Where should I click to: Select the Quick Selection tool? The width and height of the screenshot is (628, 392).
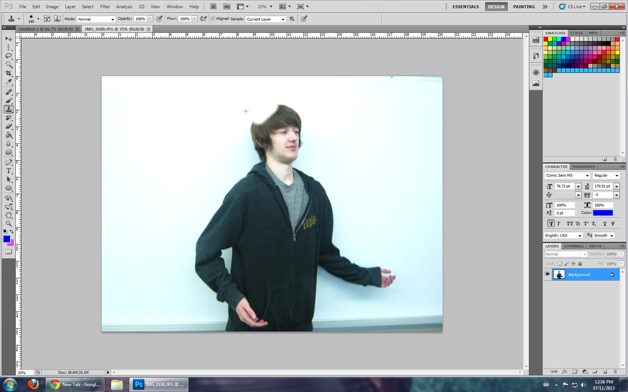pyautogui.click(x=9, y=65)
